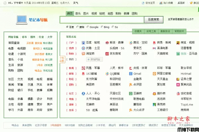Screen dimensions: 199x132
Task: Click the 大学 tab in left panel
Action: [50, 37]
